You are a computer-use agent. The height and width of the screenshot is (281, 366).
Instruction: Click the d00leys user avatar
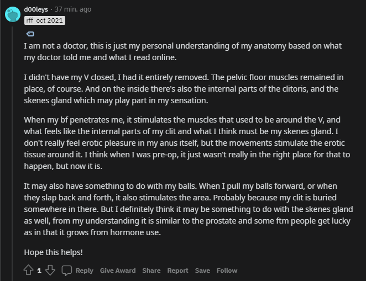pos(13,14)
